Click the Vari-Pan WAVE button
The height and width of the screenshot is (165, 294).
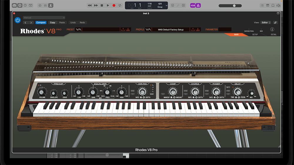pyautogui.click(x=152, y=94)
